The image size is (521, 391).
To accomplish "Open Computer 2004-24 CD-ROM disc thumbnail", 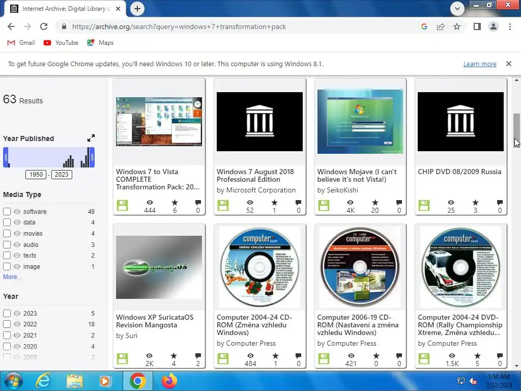I will tap(259, 267).
